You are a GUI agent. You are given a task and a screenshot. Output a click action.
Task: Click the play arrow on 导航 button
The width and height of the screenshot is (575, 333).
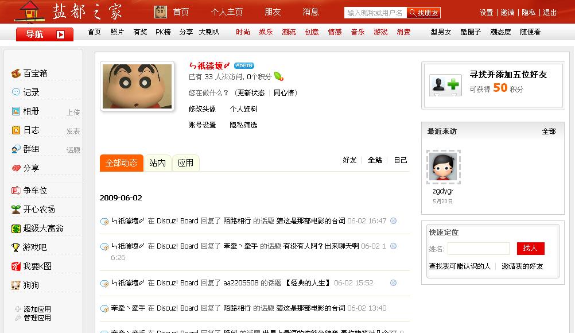click(x=60, y=34)
